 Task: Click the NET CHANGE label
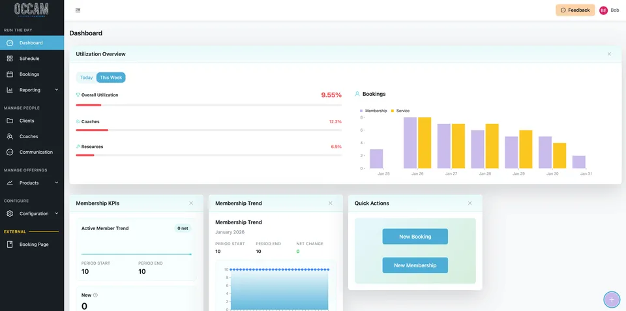[310, 244]
